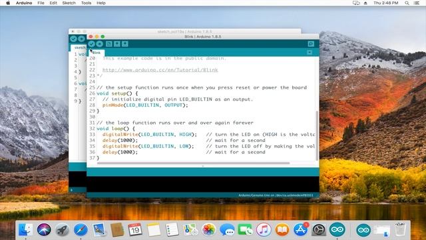Click the Thu 2:48 PM clock
Viewport: 426px width, 240px height.
click(x=386, y=3)
